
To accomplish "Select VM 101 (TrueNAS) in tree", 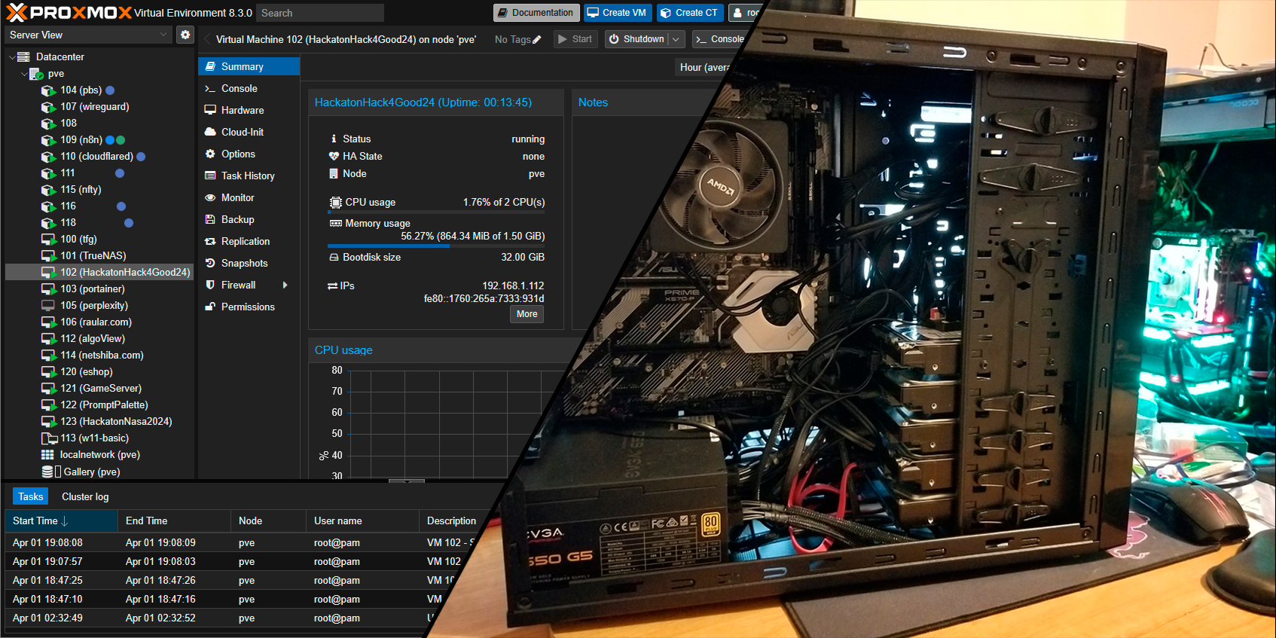I will [x=93, y=256].
